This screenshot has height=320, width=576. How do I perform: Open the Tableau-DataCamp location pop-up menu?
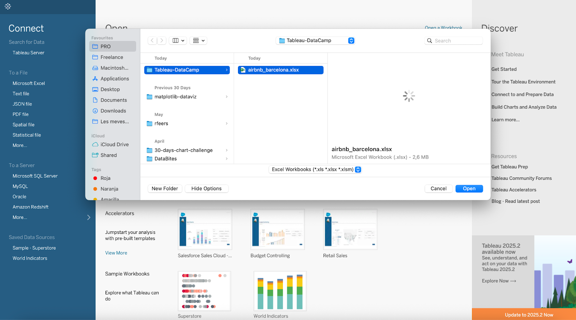tap(315, 41)
